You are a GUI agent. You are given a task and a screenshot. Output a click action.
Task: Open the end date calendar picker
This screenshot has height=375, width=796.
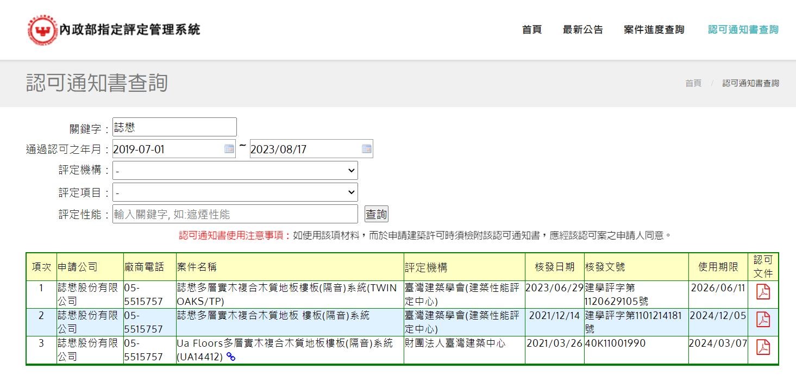click(367, 149)
